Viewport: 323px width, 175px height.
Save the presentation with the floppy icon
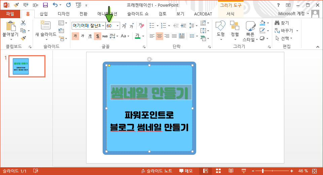(45, 5)
